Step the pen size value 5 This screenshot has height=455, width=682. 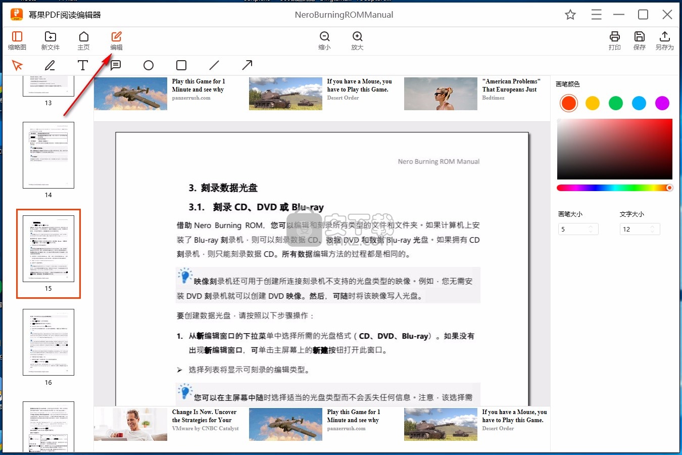click(591, 229)
